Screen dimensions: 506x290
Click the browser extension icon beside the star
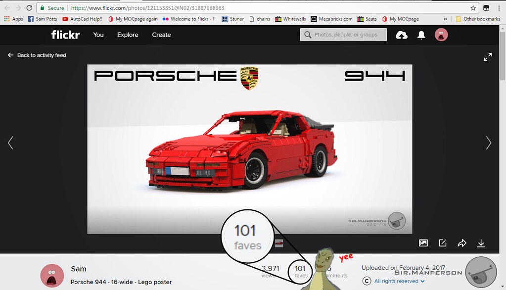point(486,8)
